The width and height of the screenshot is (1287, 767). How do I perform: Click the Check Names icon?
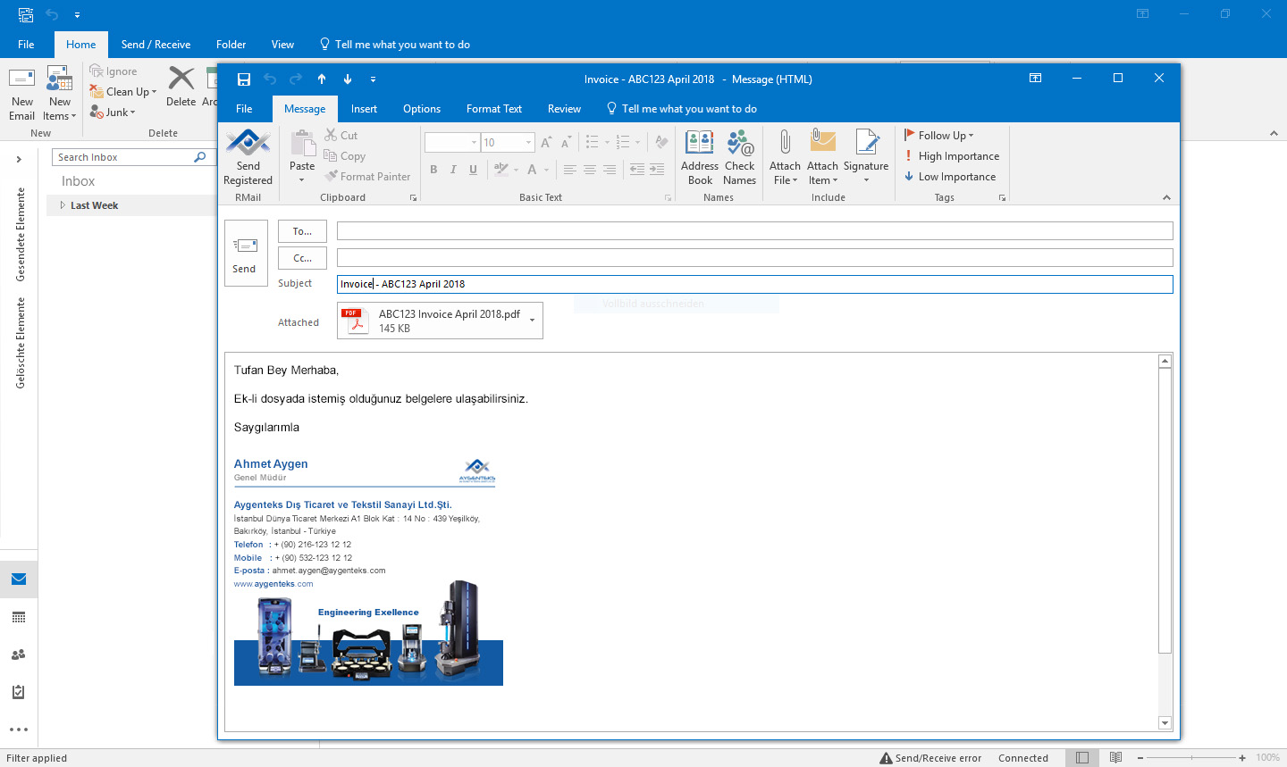click(740, 158)
